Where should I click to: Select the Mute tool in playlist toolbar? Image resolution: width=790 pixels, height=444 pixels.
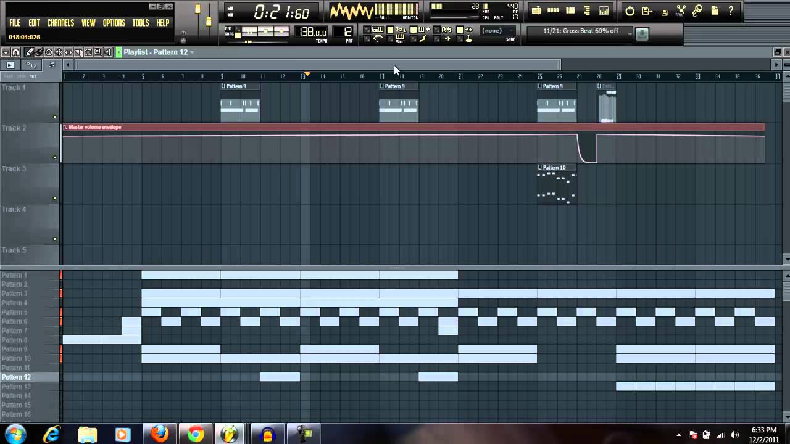point(59,52)
